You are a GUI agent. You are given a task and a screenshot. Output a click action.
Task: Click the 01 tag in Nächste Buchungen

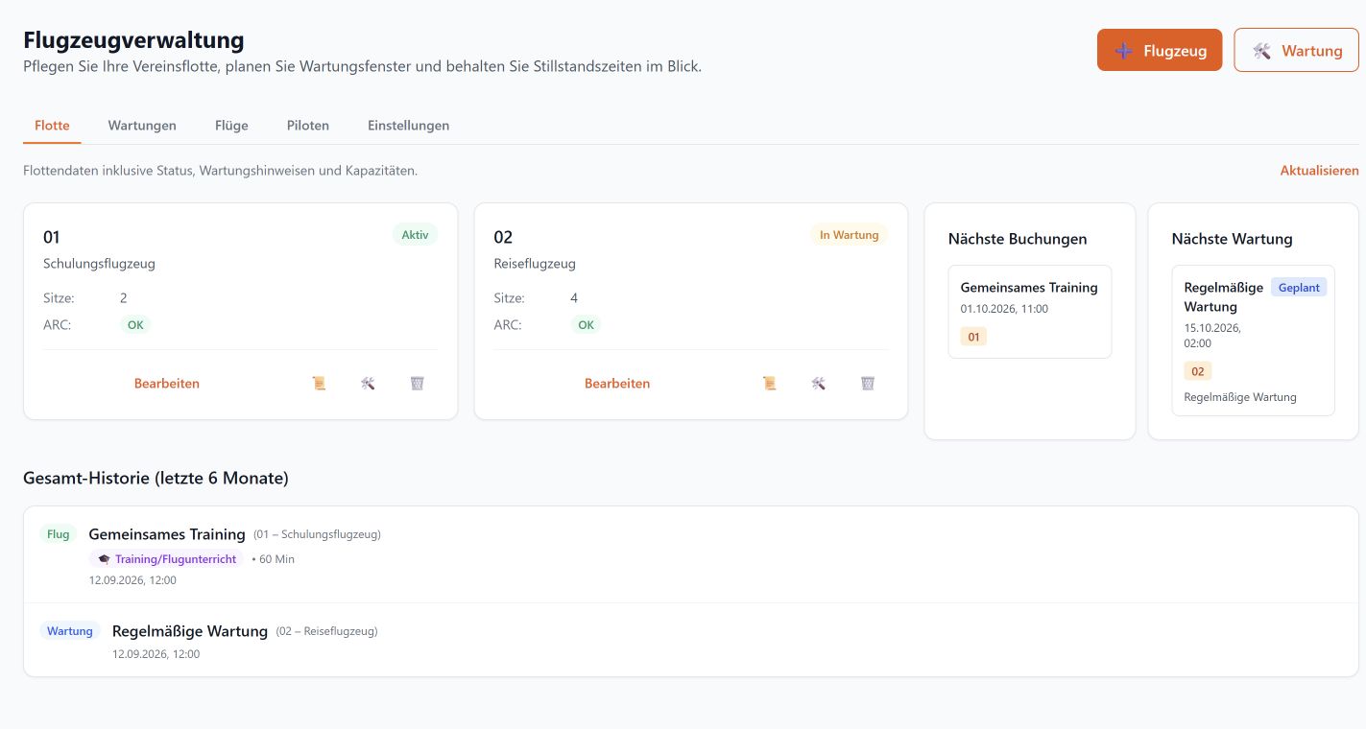(973, 337)
